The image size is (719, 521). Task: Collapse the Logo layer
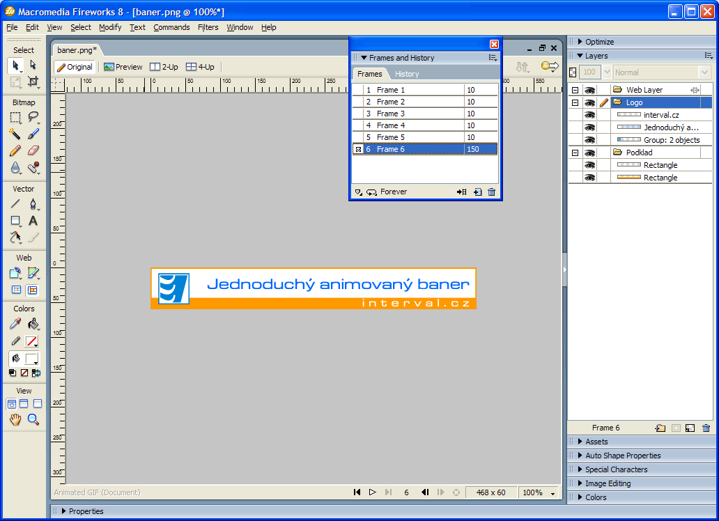pos(575,102)
